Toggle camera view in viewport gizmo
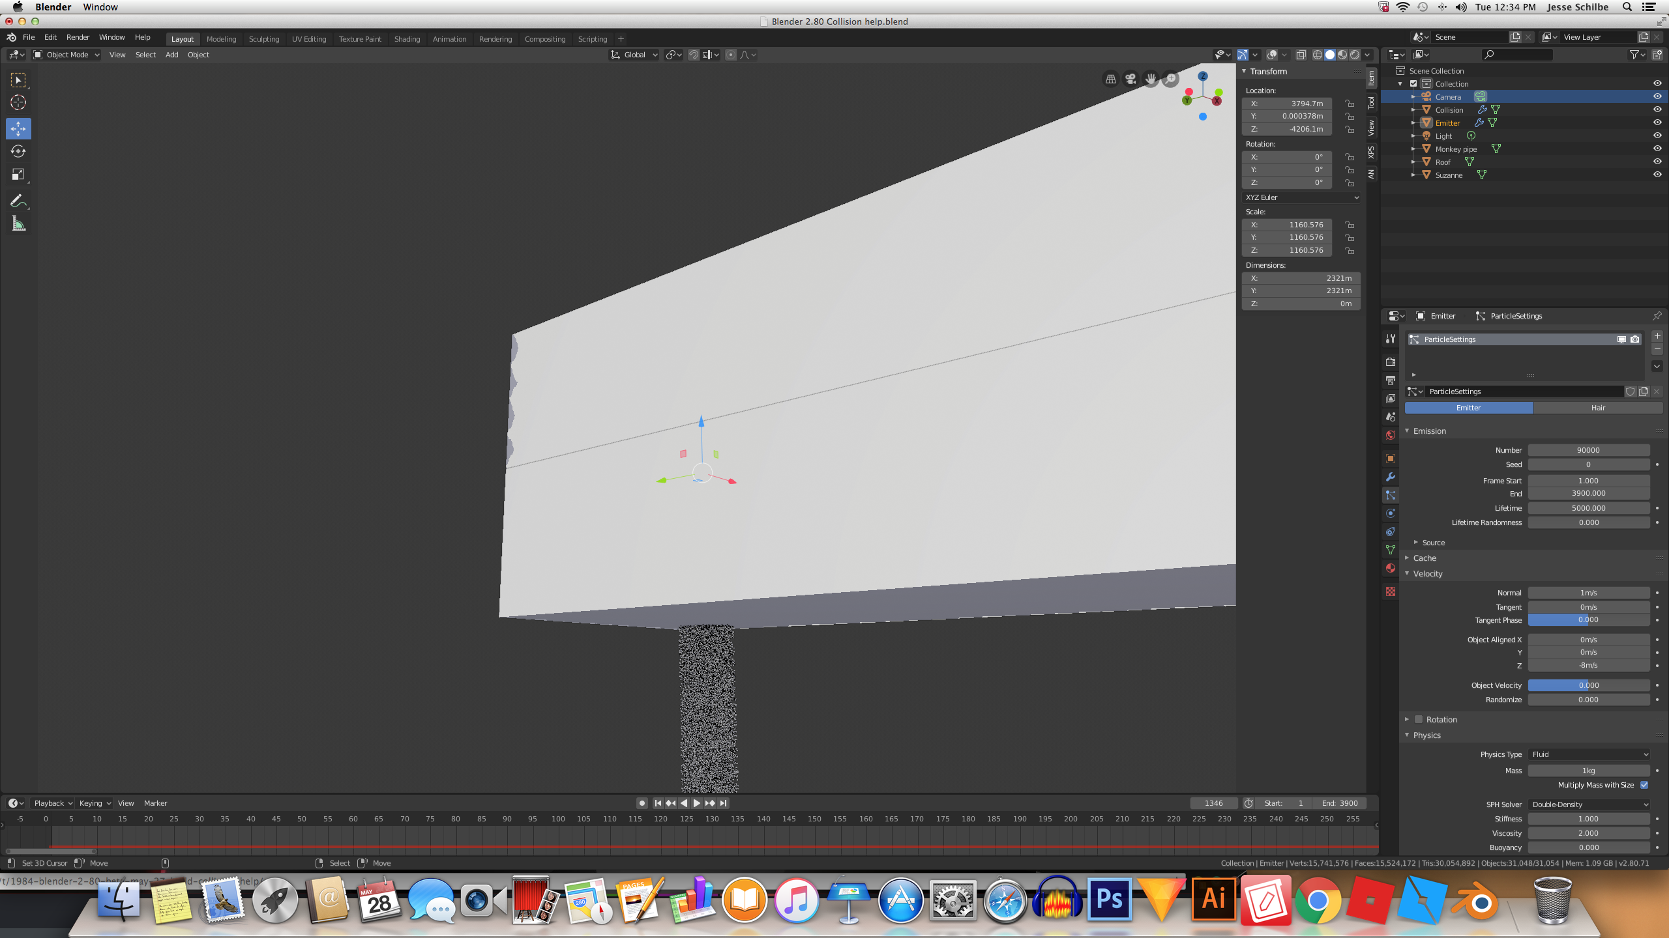Viewport: 1669px width, 938px height. pyautogui.click(x=1130, y=79)
